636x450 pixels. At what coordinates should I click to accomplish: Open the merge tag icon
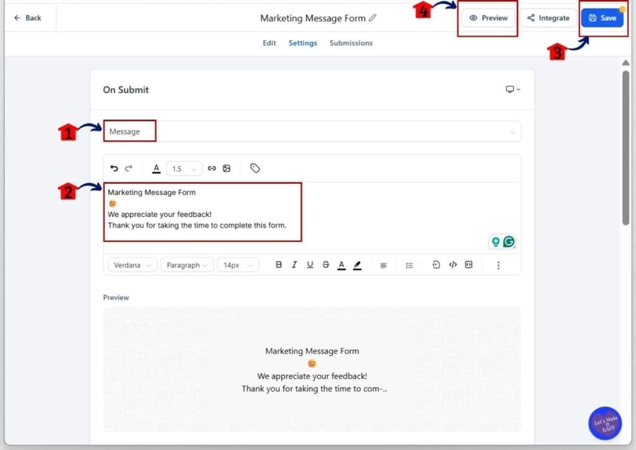[x=255, y=168]
